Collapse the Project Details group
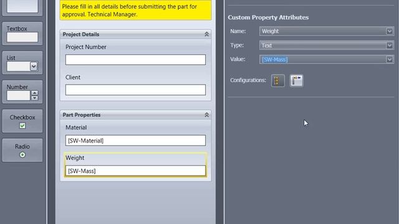The image size is (399, 224). coord(206,34)
